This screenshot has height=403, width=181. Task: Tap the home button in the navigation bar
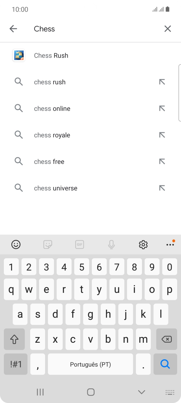tap(90, 392)
